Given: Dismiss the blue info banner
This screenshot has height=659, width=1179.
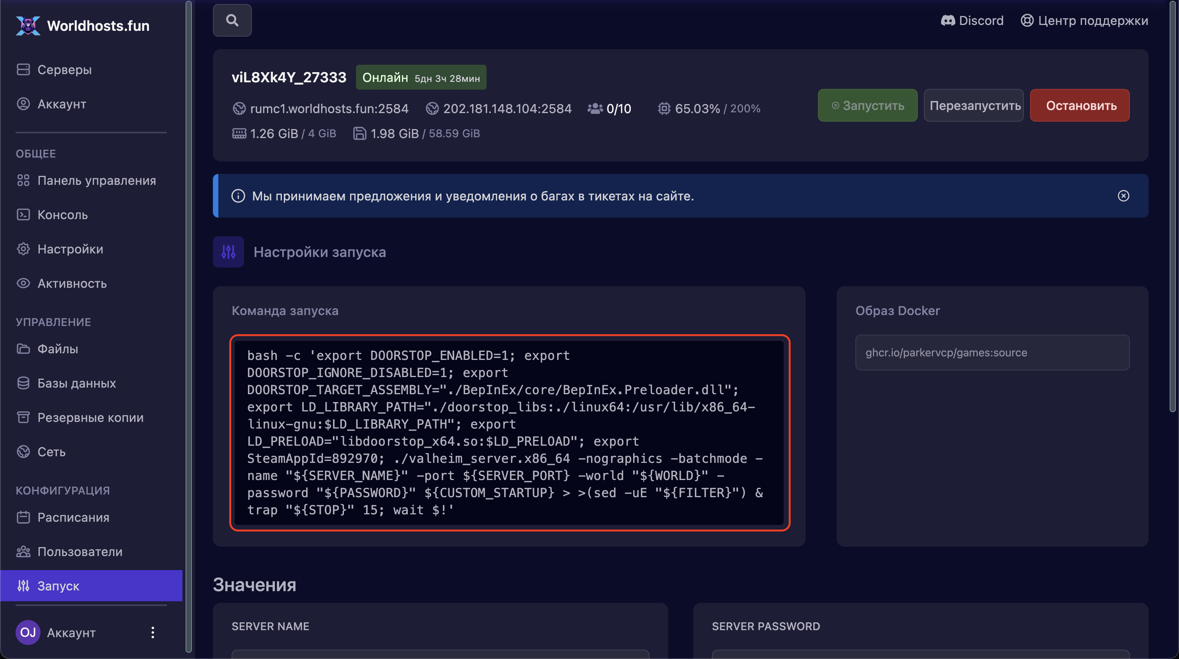Looking at the screenshot, I should [x=1123, y=196].
